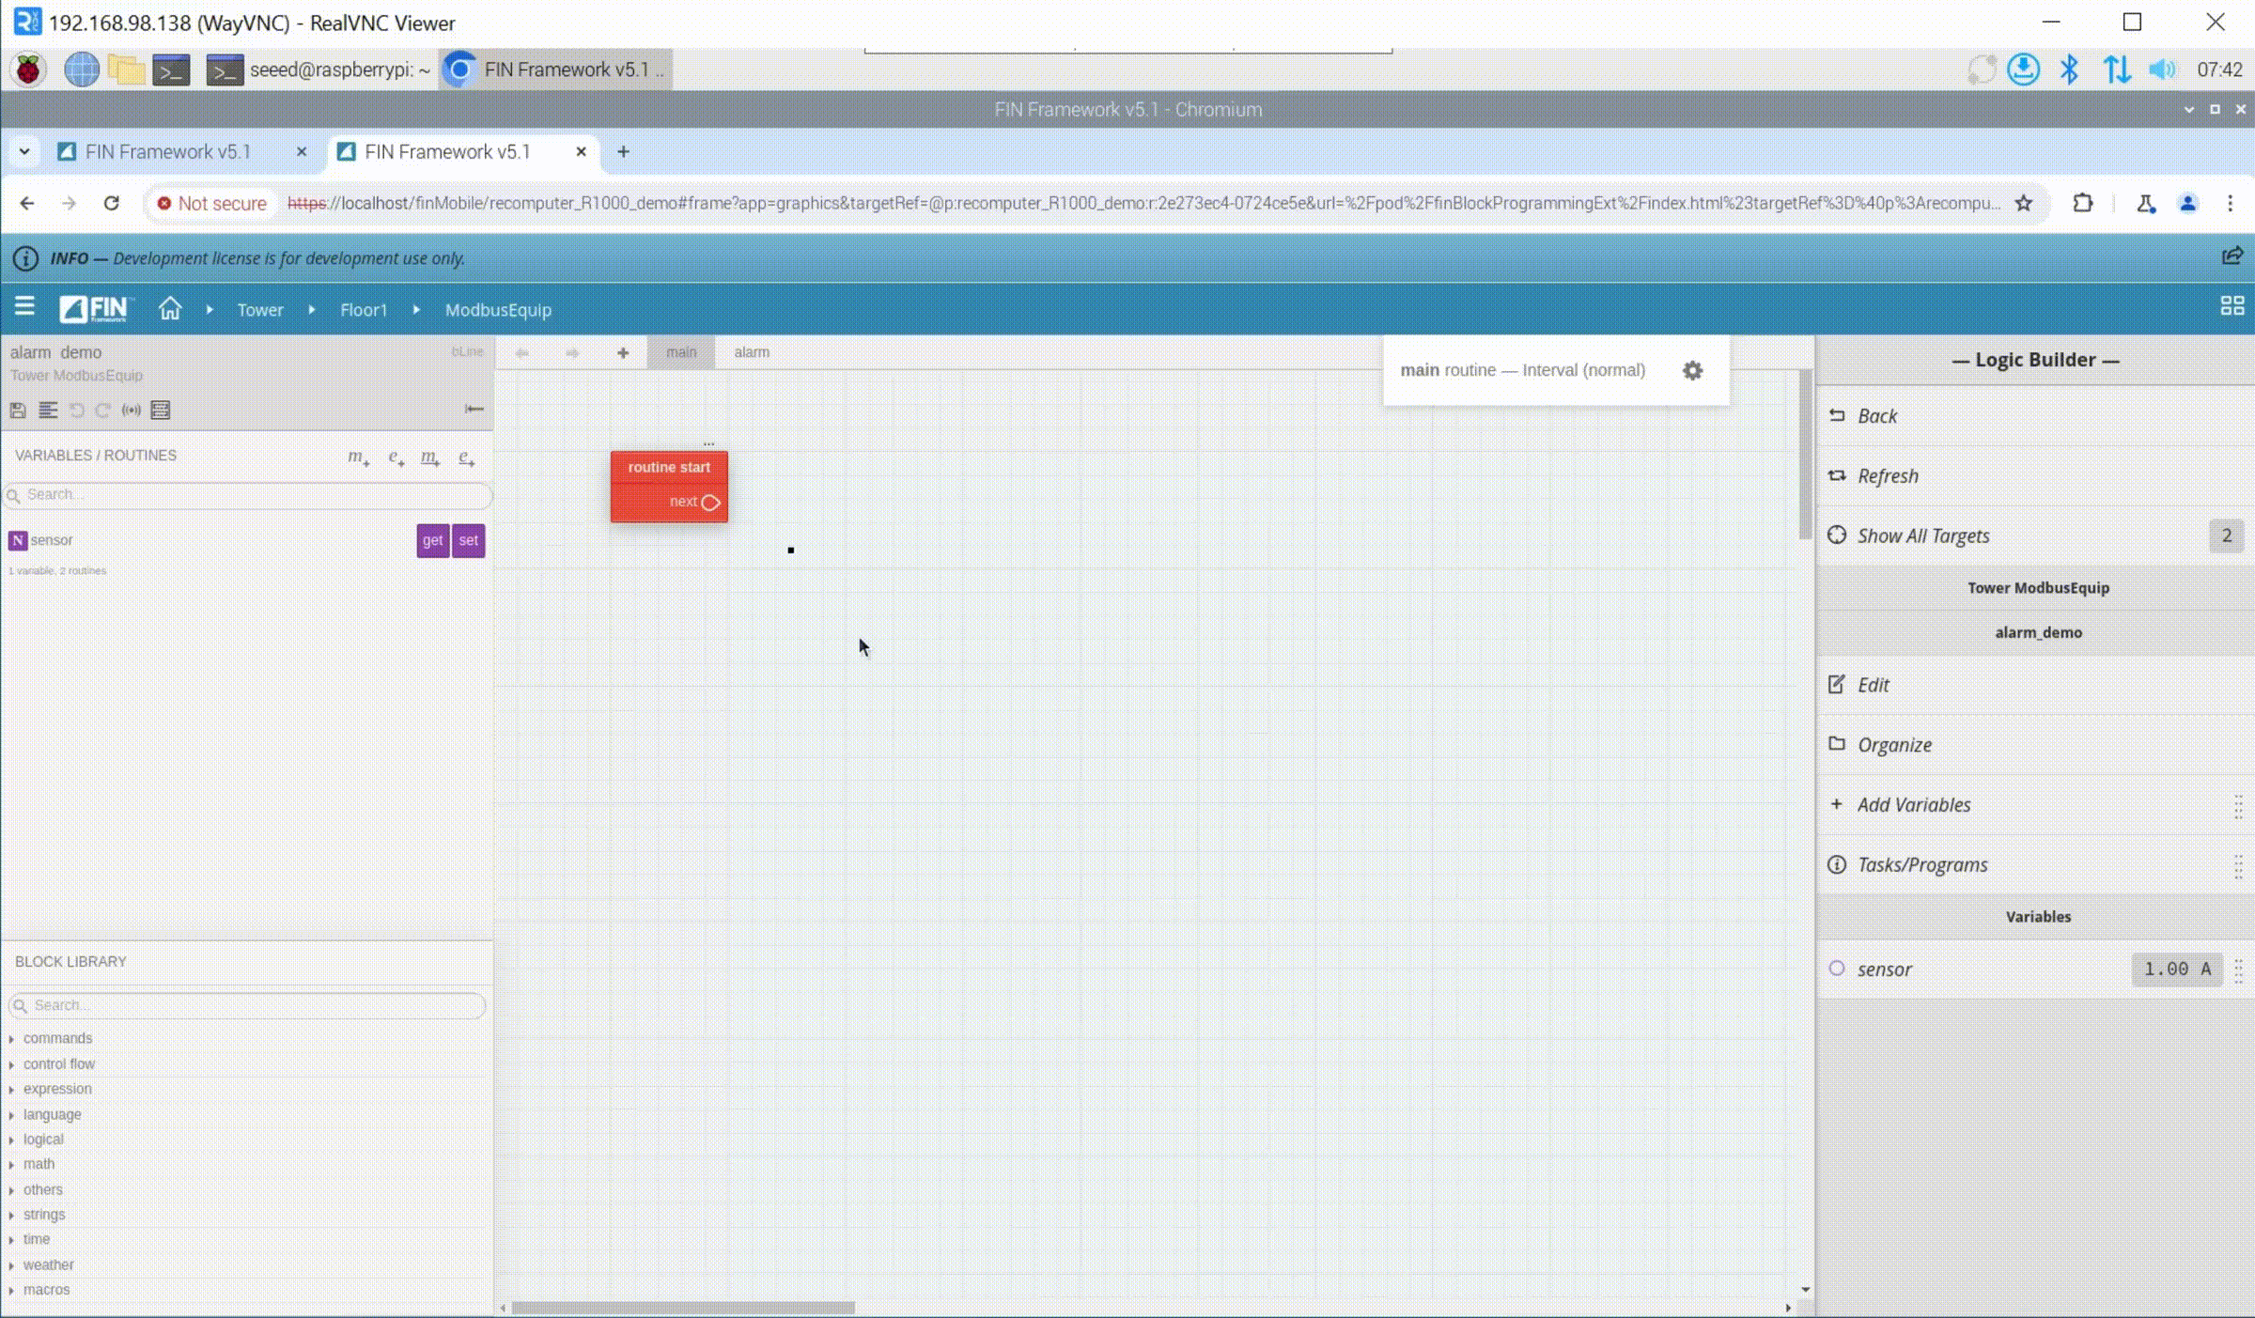Switch to the alarm routine tab
The image size is (2255, 1318).
[751, 352]
